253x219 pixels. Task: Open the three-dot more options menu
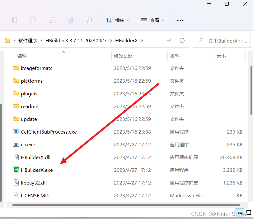pyautogui.click(x=180, y=21)
